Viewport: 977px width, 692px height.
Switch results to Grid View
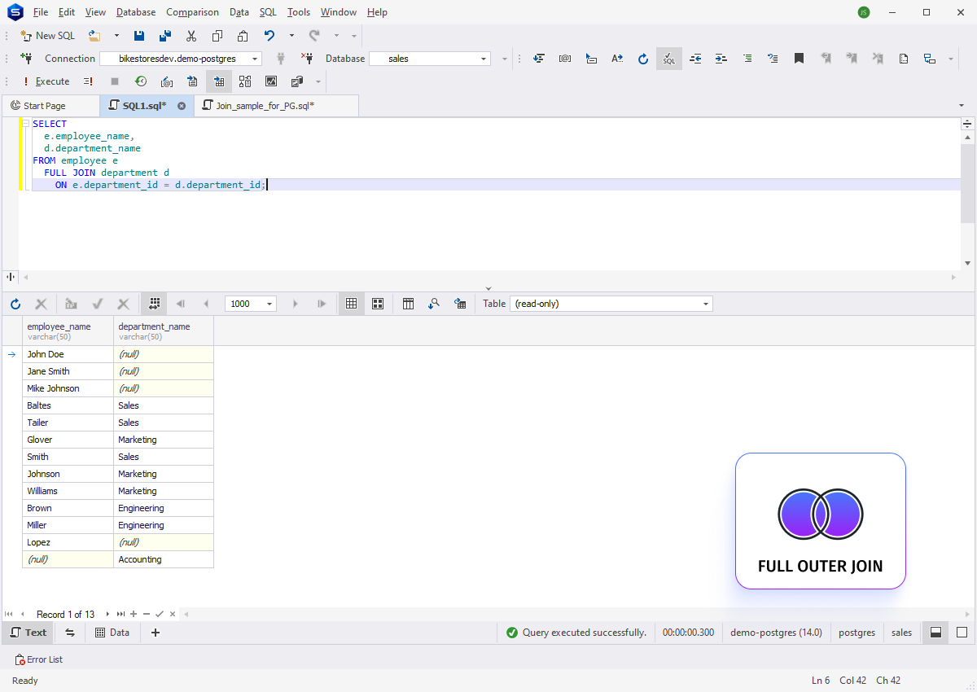352,304
